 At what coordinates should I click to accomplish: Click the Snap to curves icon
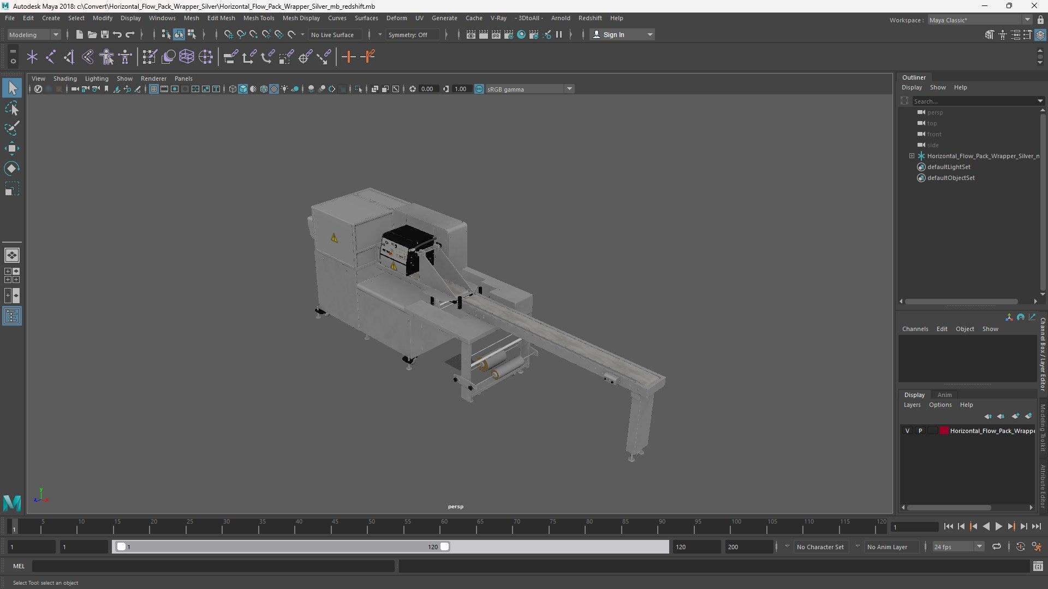coord(241,34)
